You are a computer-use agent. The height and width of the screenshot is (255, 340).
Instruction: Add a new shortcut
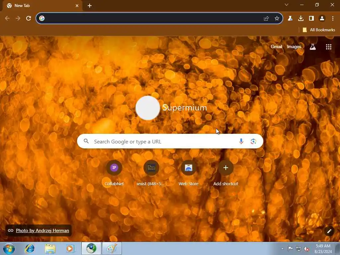coord(226,173)
